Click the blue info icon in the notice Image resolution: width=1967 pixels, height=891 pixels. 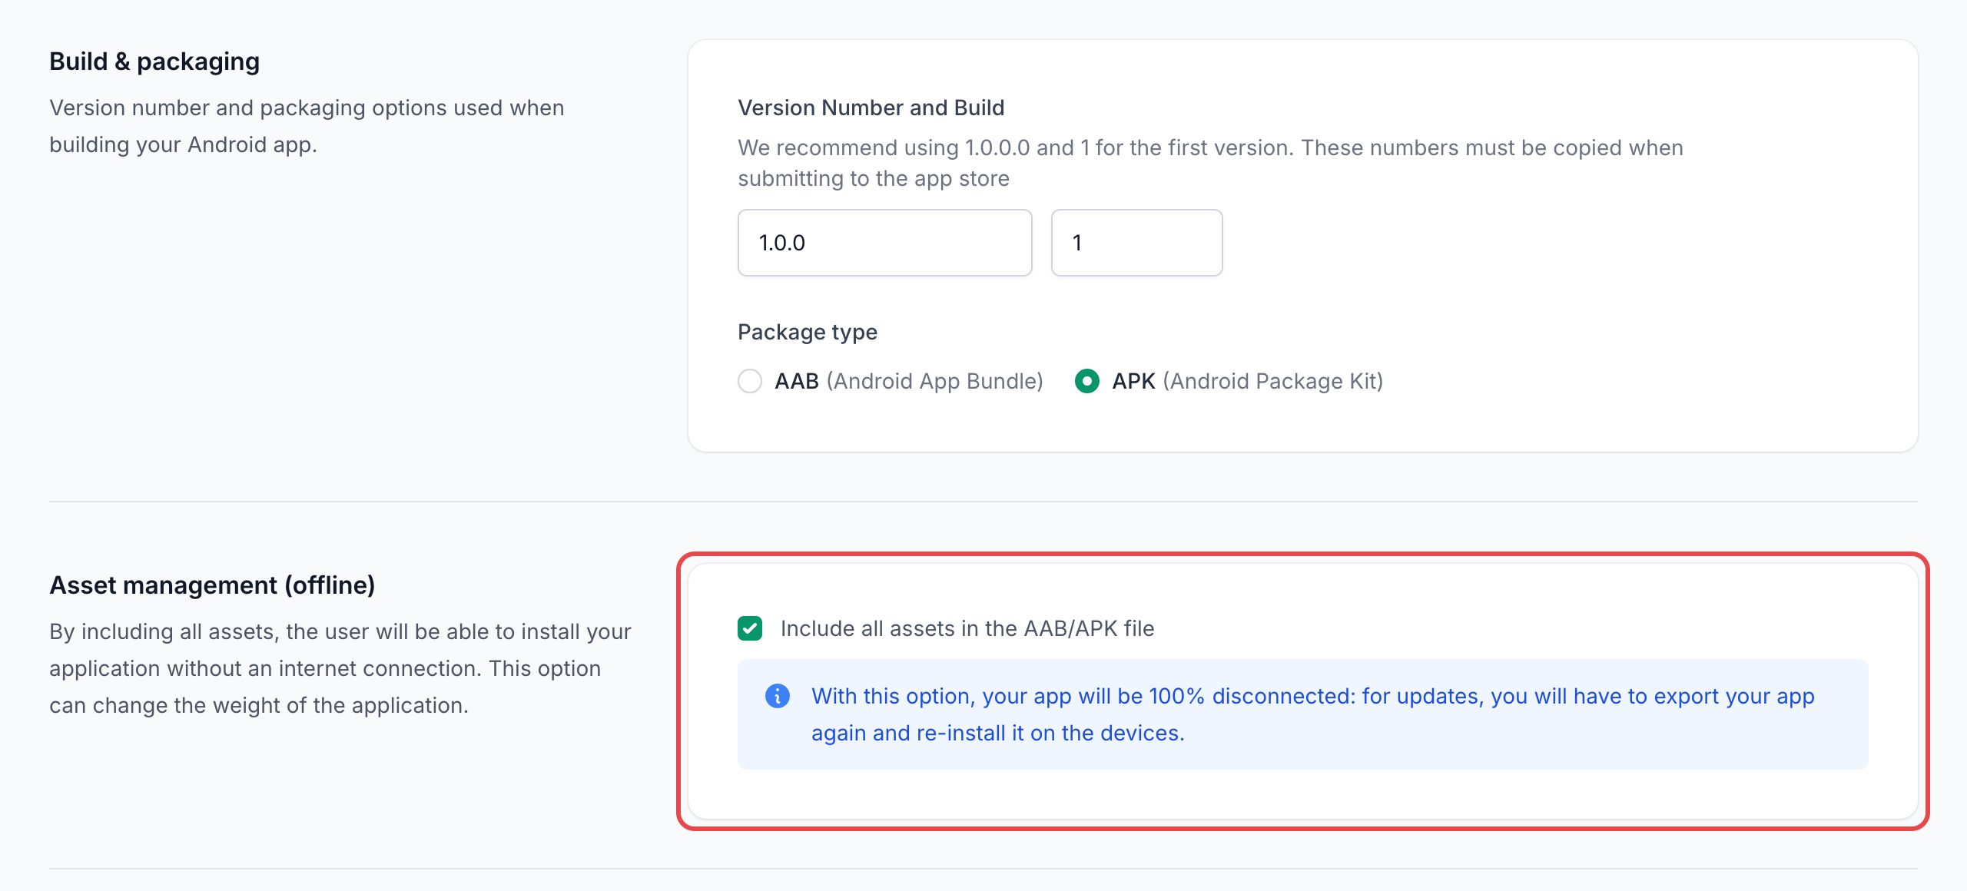pos(778,696)
